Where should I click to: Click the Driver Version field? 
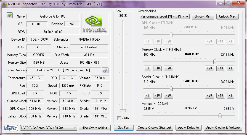click(x=64, y=70)
